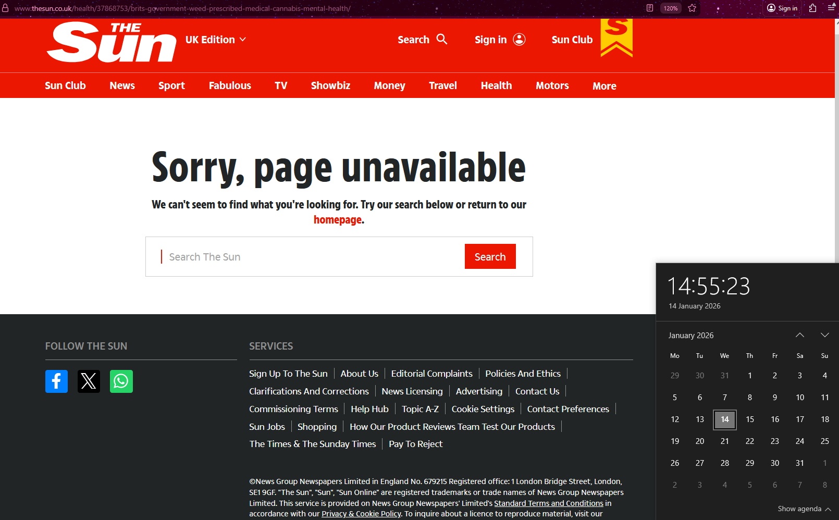Open Contact Preferences link
Screen dimensions: 839x520
(x=568, y=409)
